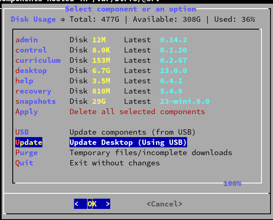
Task: Choose the curriculum component row
Action: (x=38, y=60)
